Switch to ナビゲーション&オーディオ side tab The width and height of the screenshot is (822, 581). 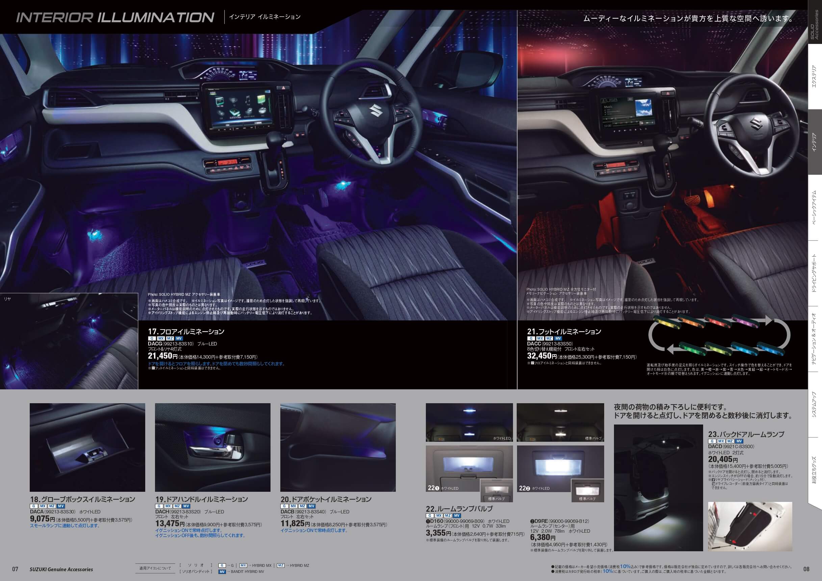click(x=815, y=339)
